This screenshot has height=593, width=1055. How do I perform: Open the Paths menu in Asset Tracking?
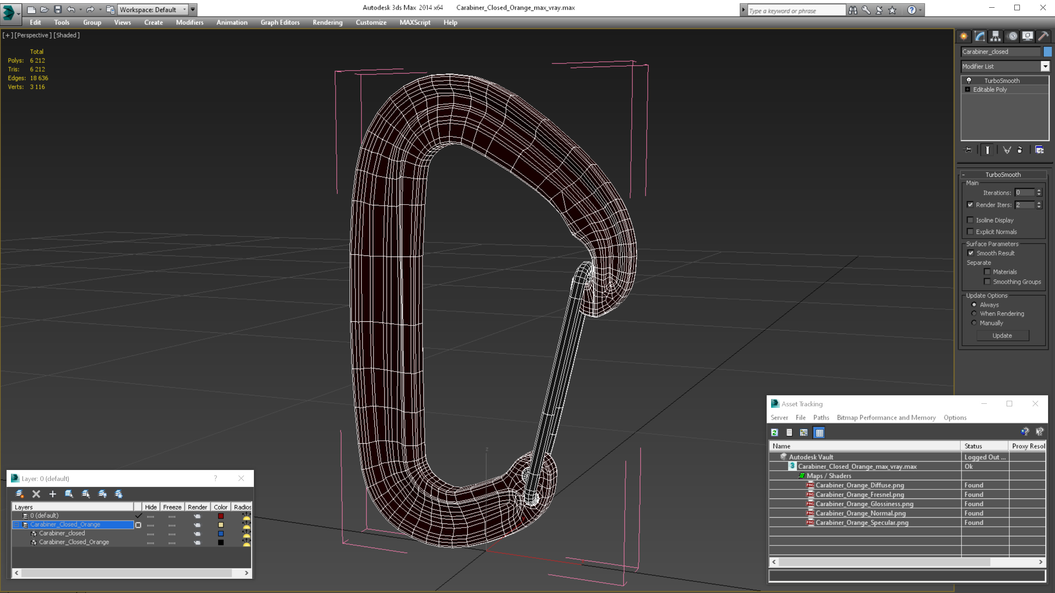pos(821,417)
